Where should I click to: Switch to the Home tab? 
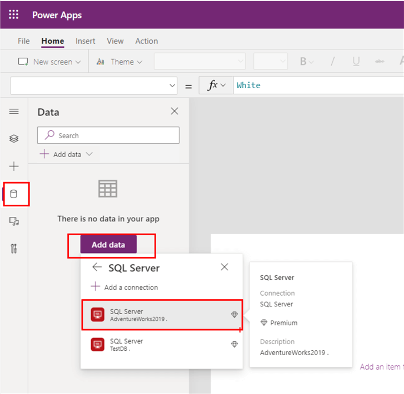(x=53, y=41)
